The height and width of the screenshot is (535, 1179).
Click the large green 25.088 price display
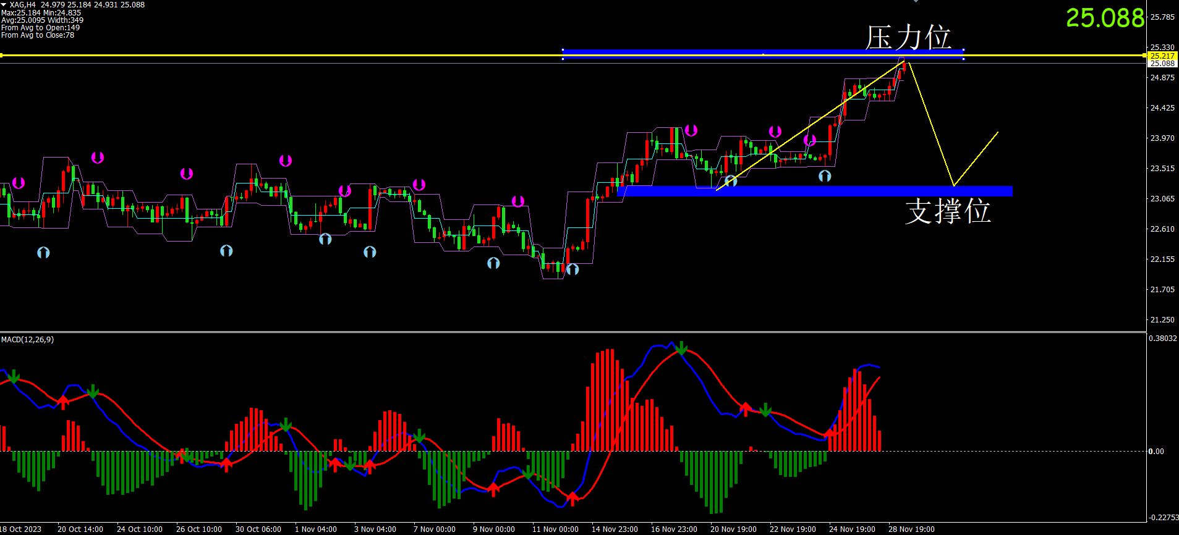(x=1105, y=18)
